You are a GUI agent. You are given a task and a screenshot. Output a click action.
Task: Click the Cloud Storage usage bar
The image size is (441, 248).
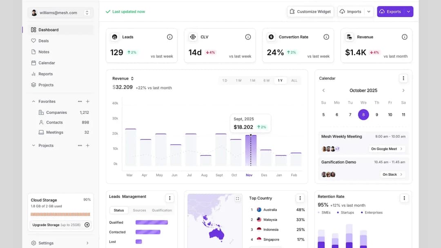[60, 214]
